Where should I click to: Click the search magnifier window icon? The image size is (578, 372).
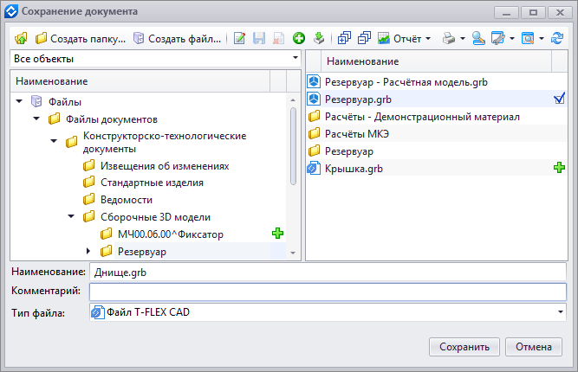pyautogui.click(x=528, y=38)
